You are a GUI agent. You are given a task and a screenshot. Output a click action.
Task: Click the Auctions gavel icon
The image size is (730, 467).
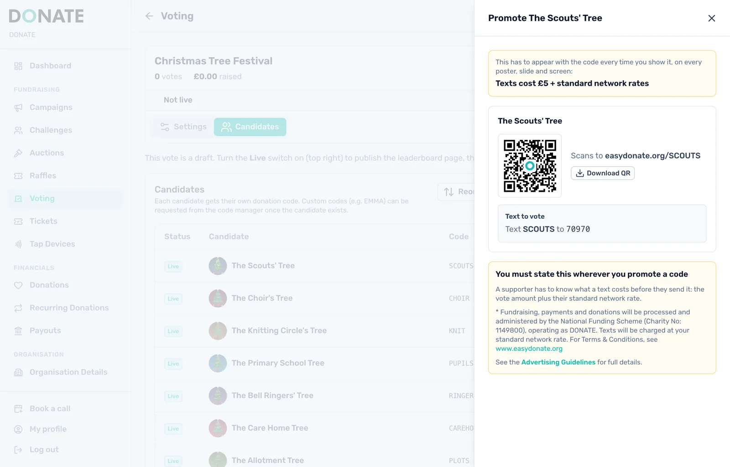point(18,153)
